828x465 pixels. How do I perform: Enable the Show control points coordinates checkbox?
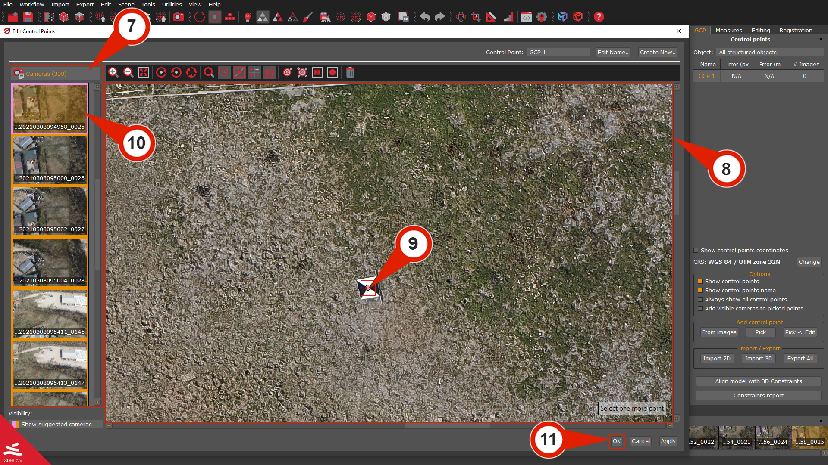tap(696, 250)
